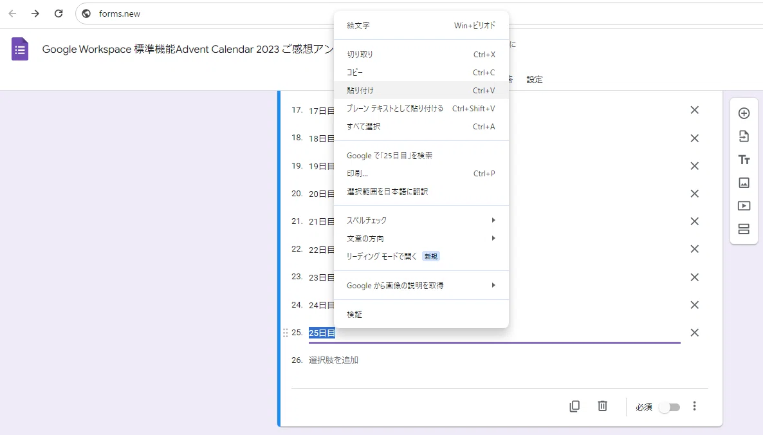763x435 pixels.
Task: Expand the 文章の方向 submenu
Action: tap(421, 239)
